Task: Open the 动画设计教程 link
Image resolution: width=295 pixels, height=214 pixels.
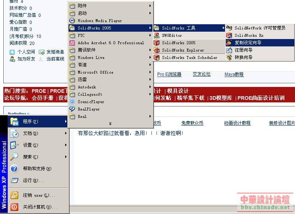Action: coord(237,123)
